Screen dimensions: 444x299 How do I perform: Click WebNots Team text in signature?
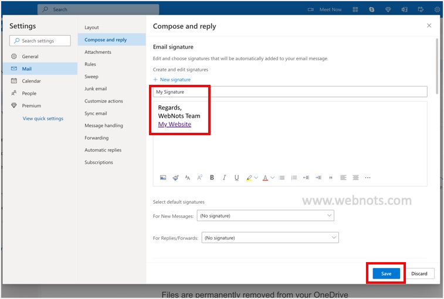179,116
